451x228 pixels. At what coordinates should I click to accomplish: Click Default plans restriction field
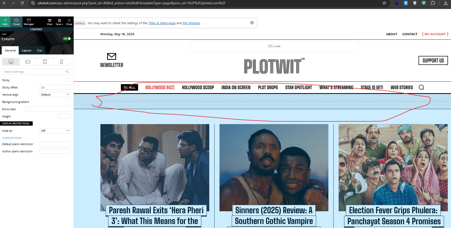coord(55,144)
